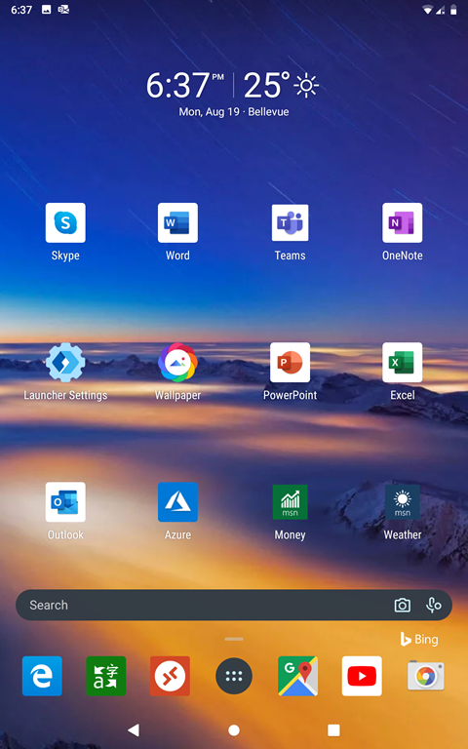Tap the date 'Mon, Aug 19 · Bellevue'
This screenshot has height=749, width=468.
pyautogui.click(x=234, y=112)
